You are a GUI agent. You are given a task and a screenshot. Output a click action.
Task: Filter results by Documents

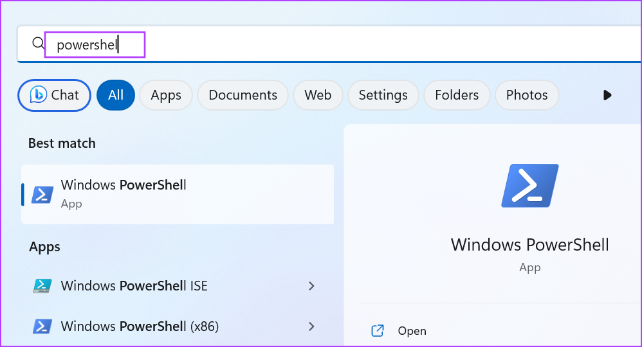click(243, 95)
